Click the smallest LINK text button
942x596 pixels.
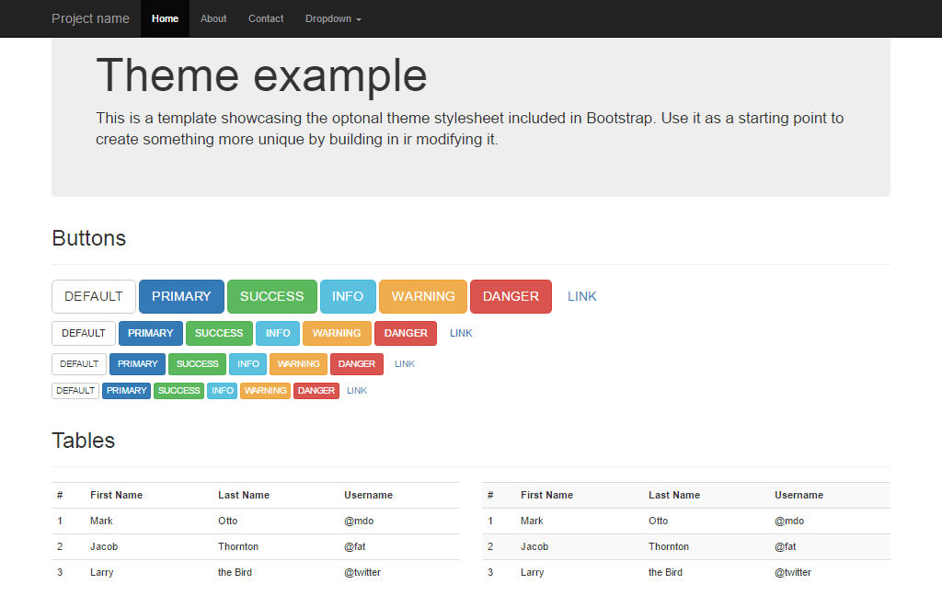357,391
